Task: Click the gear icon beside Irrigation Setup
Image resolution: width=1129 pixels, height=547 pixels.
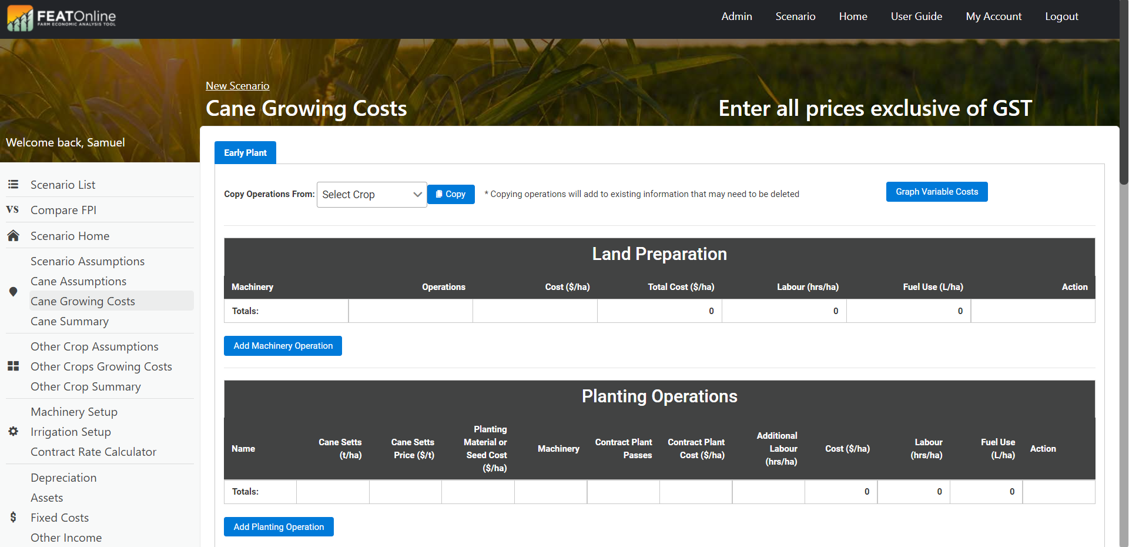Action: pyautogui.click(x=13, y=432)
